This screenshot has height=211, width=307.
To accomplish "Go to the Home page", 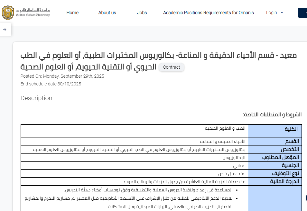I will pos(72,13).
